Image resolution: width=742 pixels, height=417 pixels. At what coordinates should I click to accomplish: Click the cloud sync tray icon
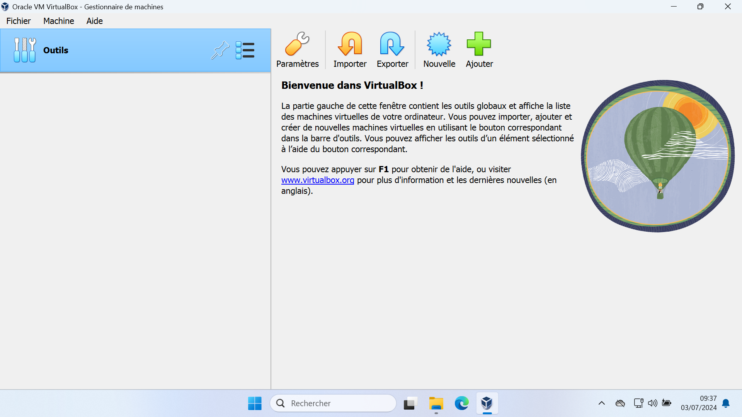pos(620,403)
